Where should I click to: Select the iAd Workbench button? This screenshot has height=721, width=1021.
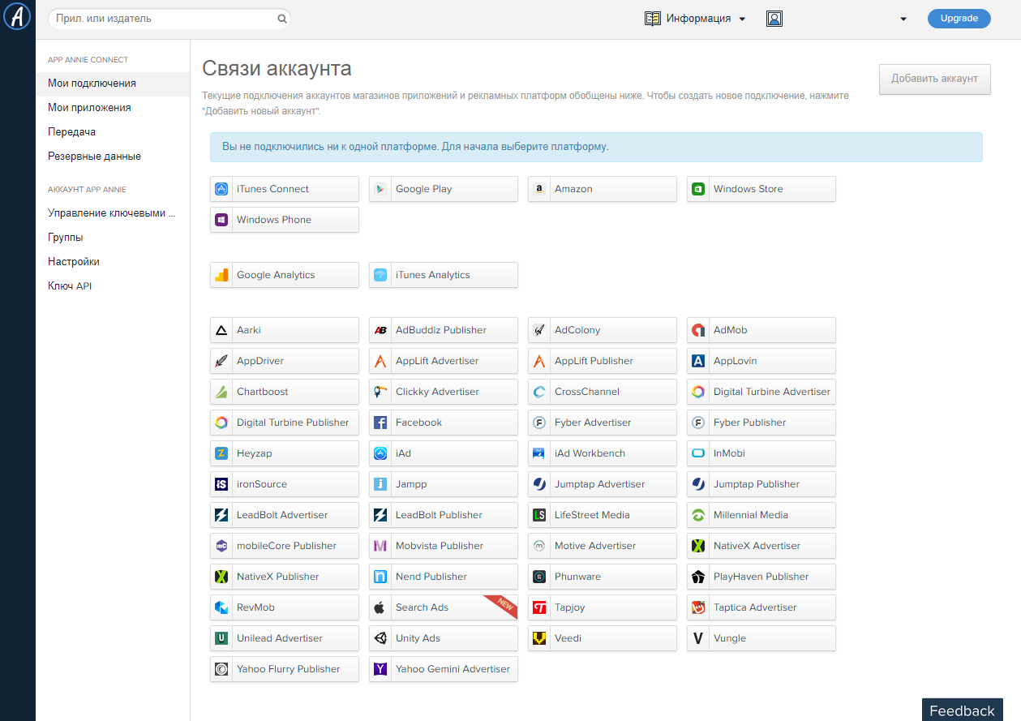coord(602,453)
